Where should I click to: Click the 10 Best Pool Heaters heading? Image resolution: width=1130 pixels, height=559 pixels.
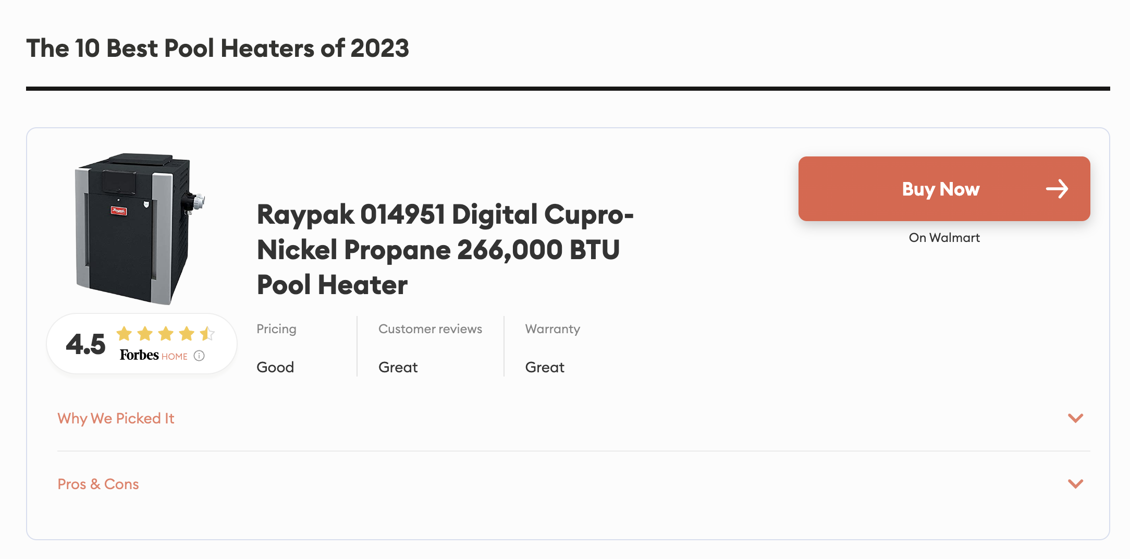pos(217,48)
